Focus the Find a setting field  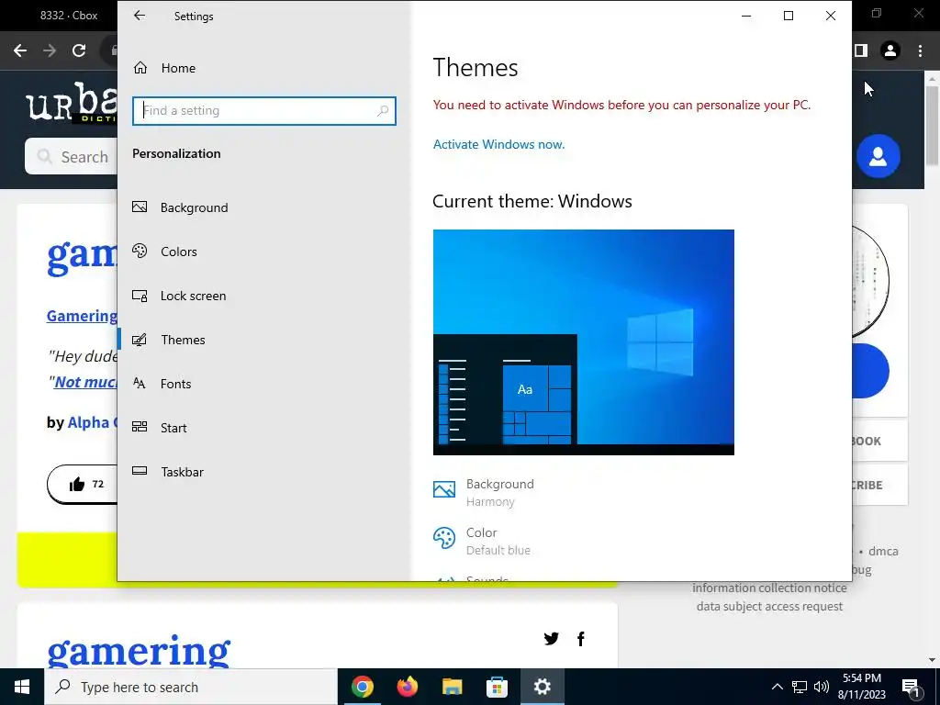pyautogui.click(x=263, y=111)
